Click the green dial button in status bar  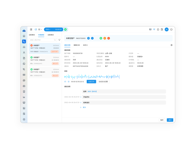pyautogui.click(x=66, y=30)
